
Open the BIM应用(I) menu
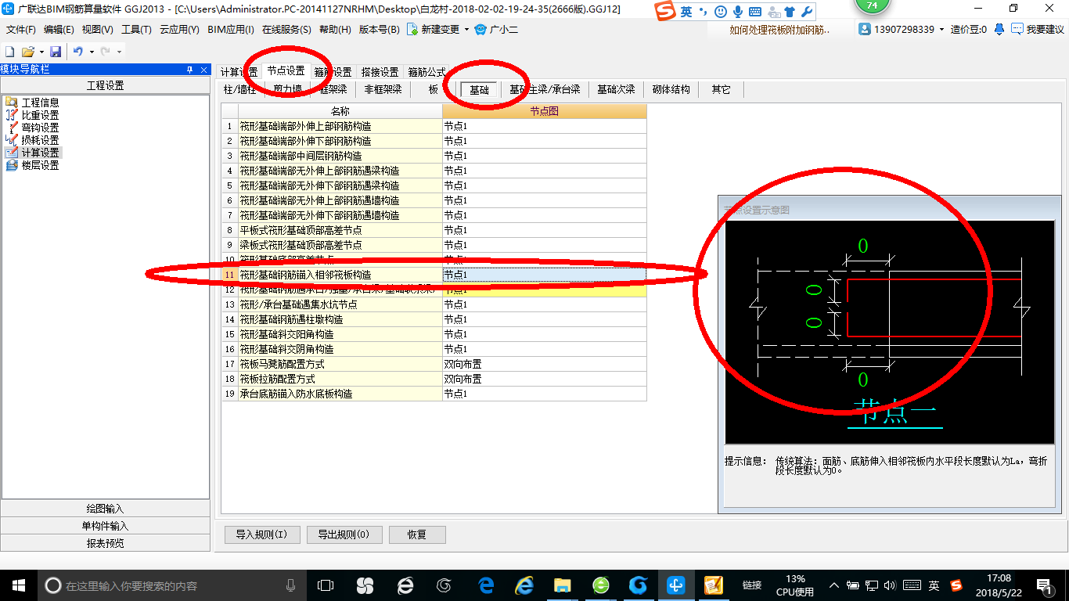point(231,30)
